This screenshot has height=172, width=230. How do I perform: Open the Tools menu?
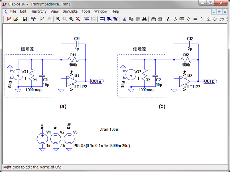[86, 11]
